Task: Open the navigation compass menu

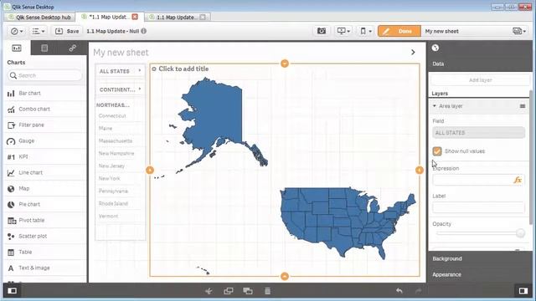Action: (17, 31)
